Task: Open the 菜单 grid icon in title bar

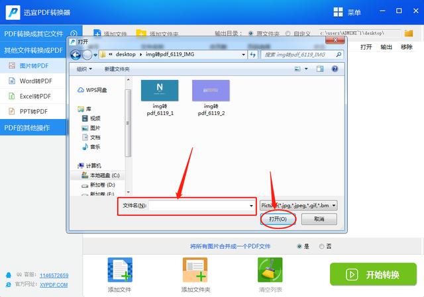Action: pyautogui.click(x=338, y=12)
